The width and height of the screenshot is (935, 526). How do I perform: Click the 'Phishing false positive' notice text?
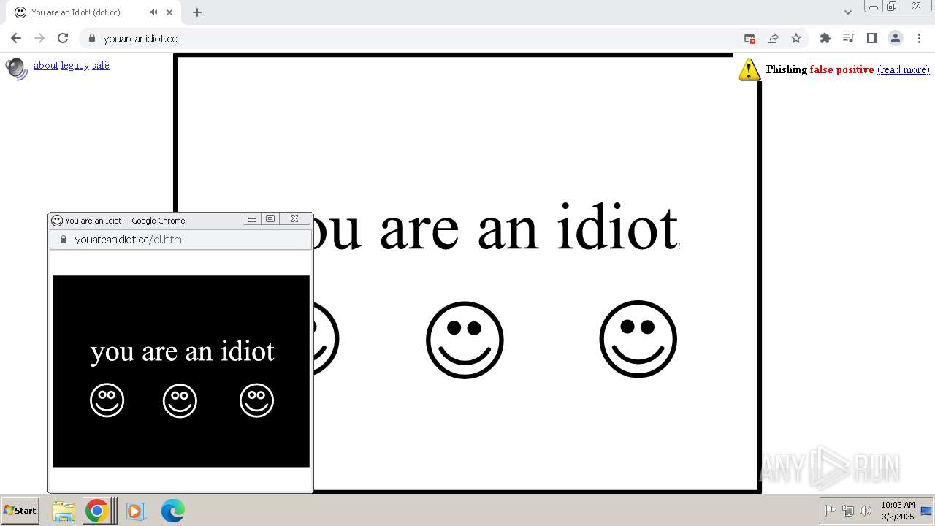[x=820, y=69]
